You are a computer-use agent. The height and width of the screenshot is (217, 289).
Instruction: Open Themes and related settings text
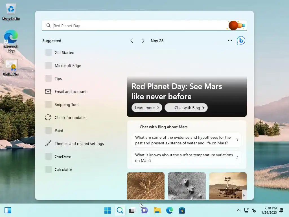[x=79, y=144]
